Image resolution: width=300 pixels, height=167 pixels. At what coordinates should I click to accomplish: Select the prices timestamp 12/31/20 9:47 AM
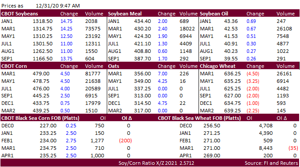coord(58,6)
